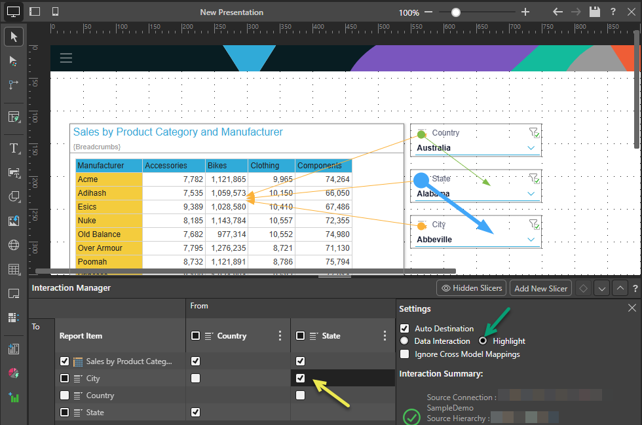Select the Acme manufacturer row

point(109,179)
